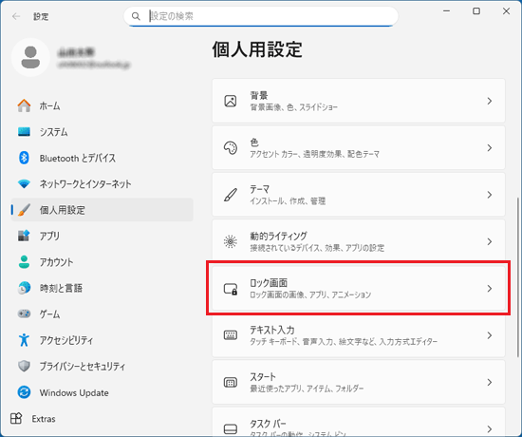The height and width of the screenshot is (437, 522).
Task: Click the user profile avatar
Action: point(30,57)
